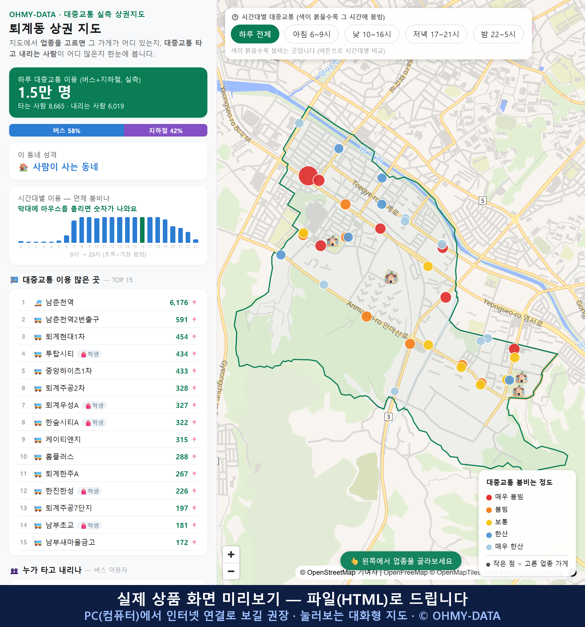The image size is (585, 627).
Task: Click the 학생 badge next to 퇴계우성A
Action: pyautogui.click(x=95, y=406)
